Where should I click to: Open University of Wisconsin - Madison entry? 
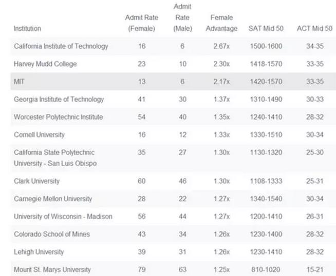point(63,216)
